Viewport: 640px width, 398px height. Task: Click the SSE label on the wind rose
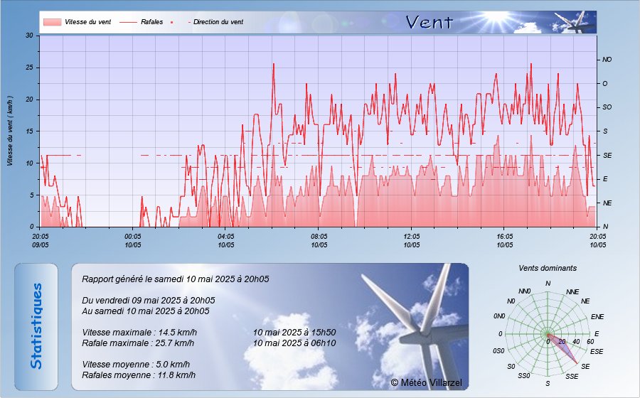point(572,377)
